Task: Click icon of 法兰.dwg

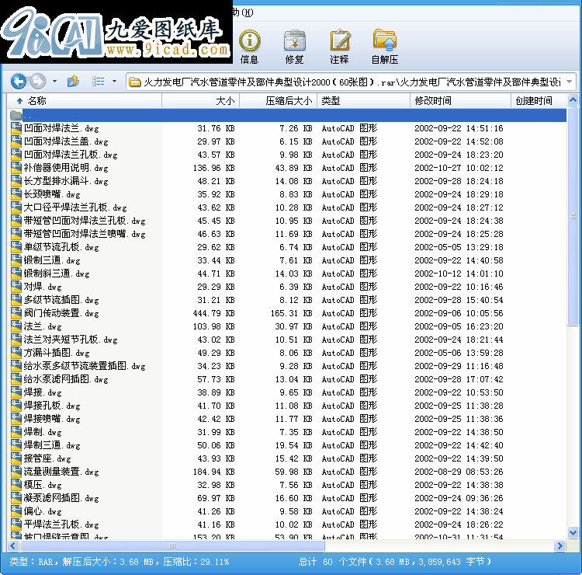Action: coord(16,326)
